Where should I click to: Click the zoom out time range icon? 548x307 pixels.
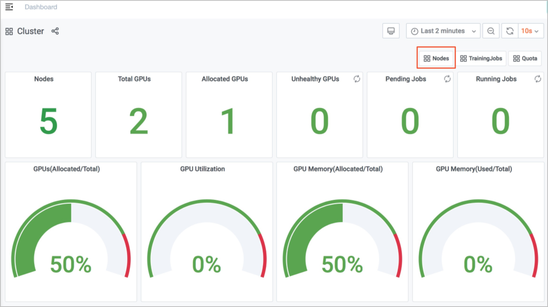point(491,31)
